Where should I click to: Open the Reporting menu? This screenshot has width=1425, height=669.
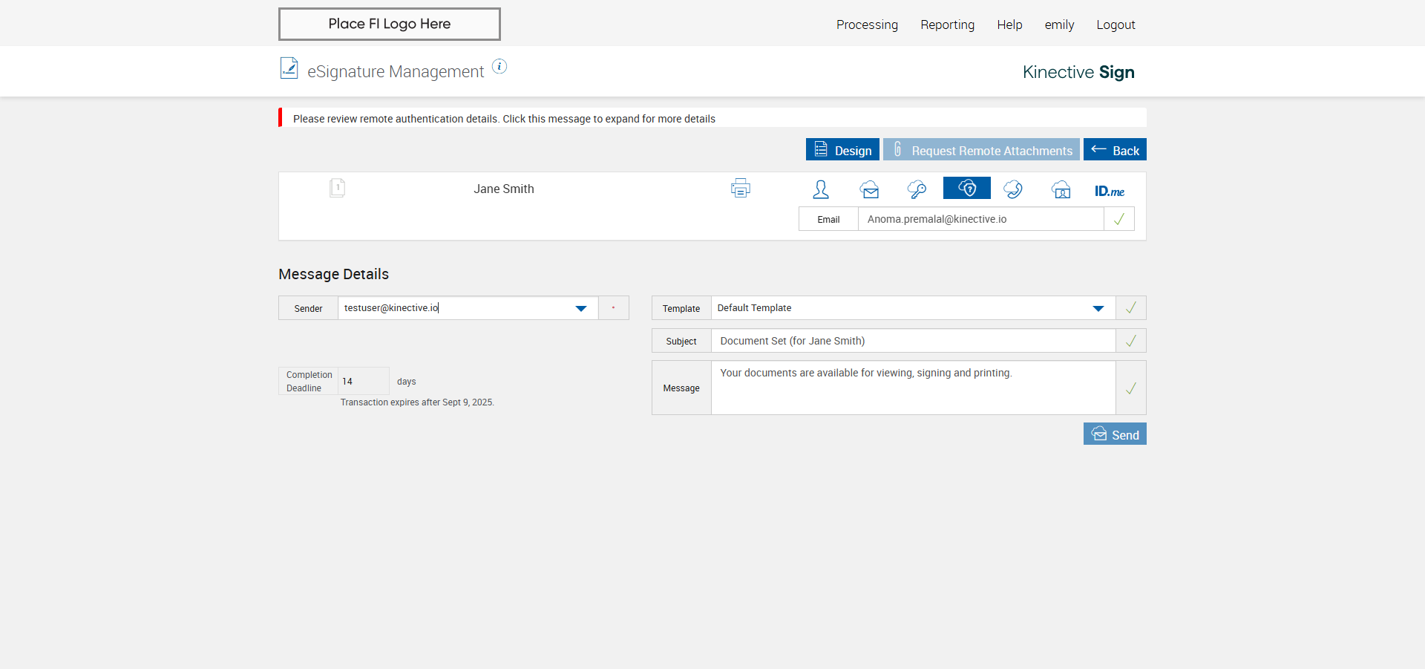[x=947, y=25]
